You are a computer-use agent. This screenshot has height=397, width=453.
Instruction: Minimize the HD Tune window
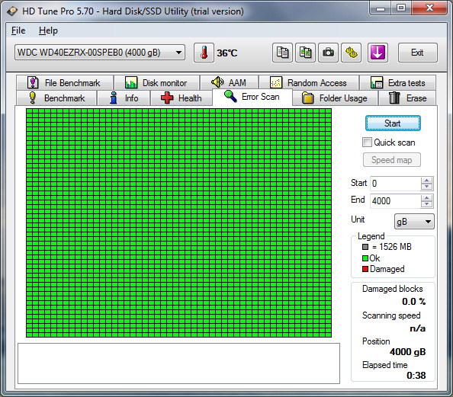[381, 8]
